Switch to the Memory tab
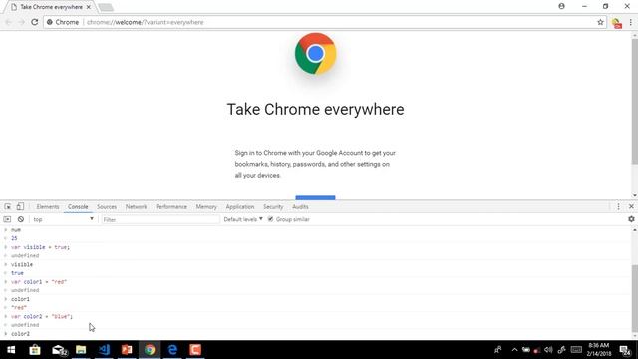The height and width of the screenshot is (359, 638). tap(206, 206)
